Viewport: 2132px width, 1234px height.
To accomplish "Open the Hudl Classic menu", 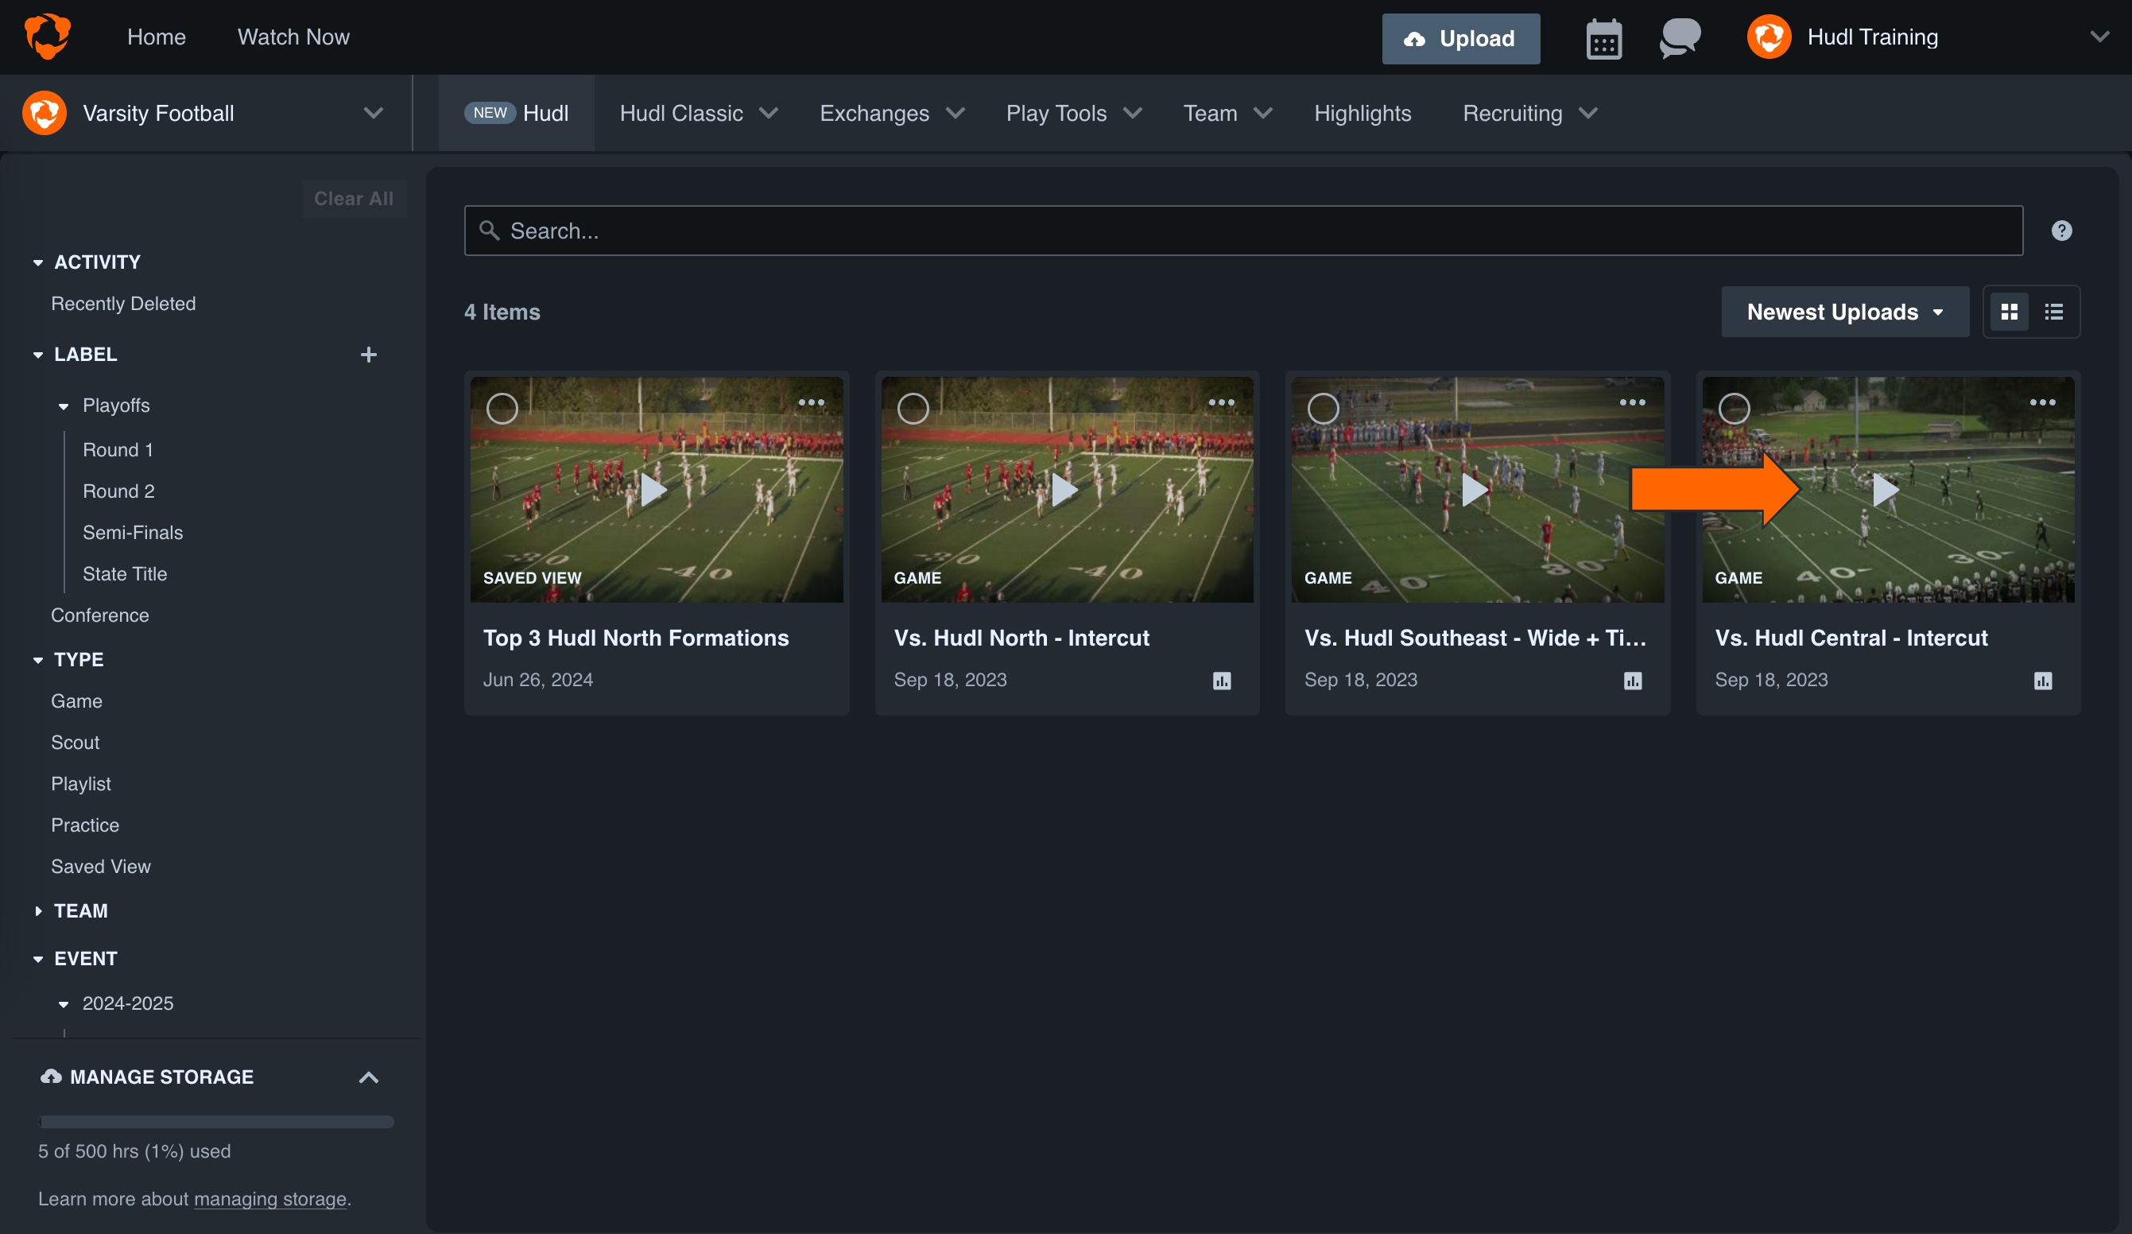I will coord(698,114).
